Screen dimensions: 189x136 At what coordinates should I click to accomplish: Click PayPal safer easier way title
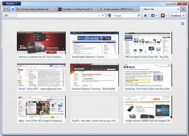(94, 121)
